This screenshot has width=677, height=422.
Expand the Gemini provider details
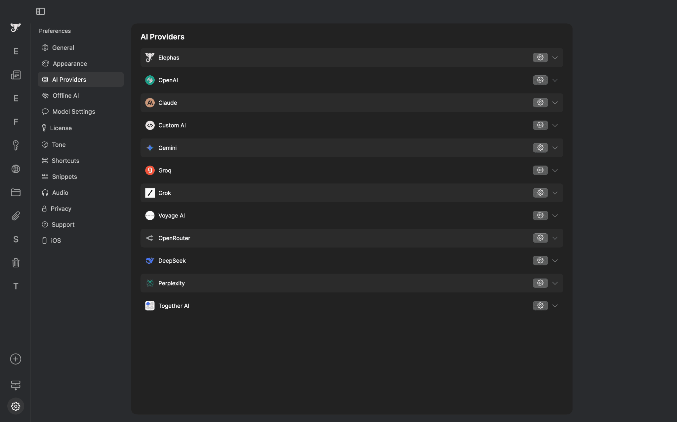click(x=555, y=148)
